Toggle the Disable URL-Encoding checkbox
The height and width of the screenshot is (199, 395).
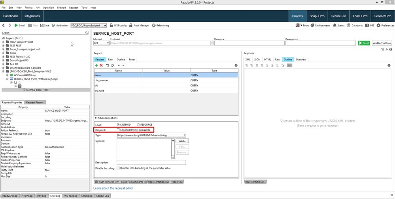[x=118, y=168]
